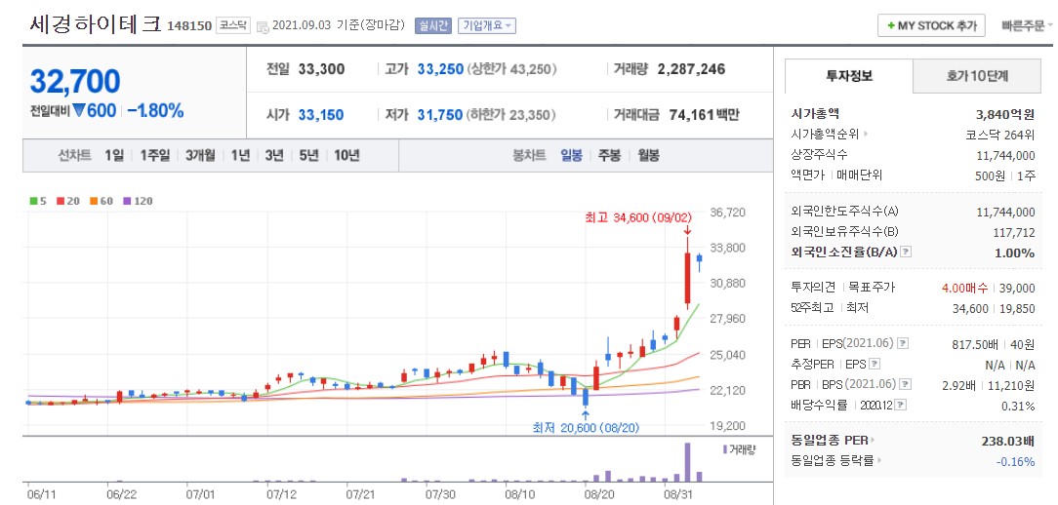The height and width of the screenshot is (505, 1058).
Task: Select the 일봉 candlestick chart
Action: [x=571, y=156]
